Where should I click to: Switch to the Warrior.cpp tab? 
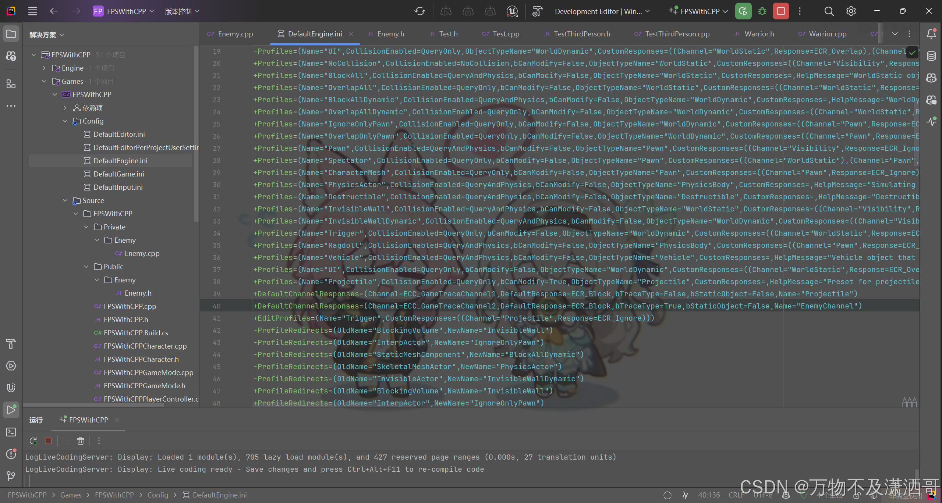[x=827, y=34]
